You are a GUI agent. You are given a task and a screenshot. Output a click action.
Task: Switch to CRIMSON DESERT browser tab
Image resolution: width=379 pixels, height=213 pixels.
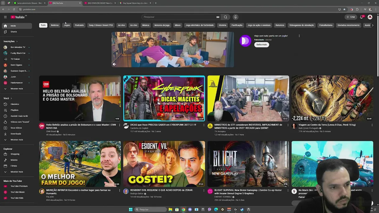pos(100,3)
